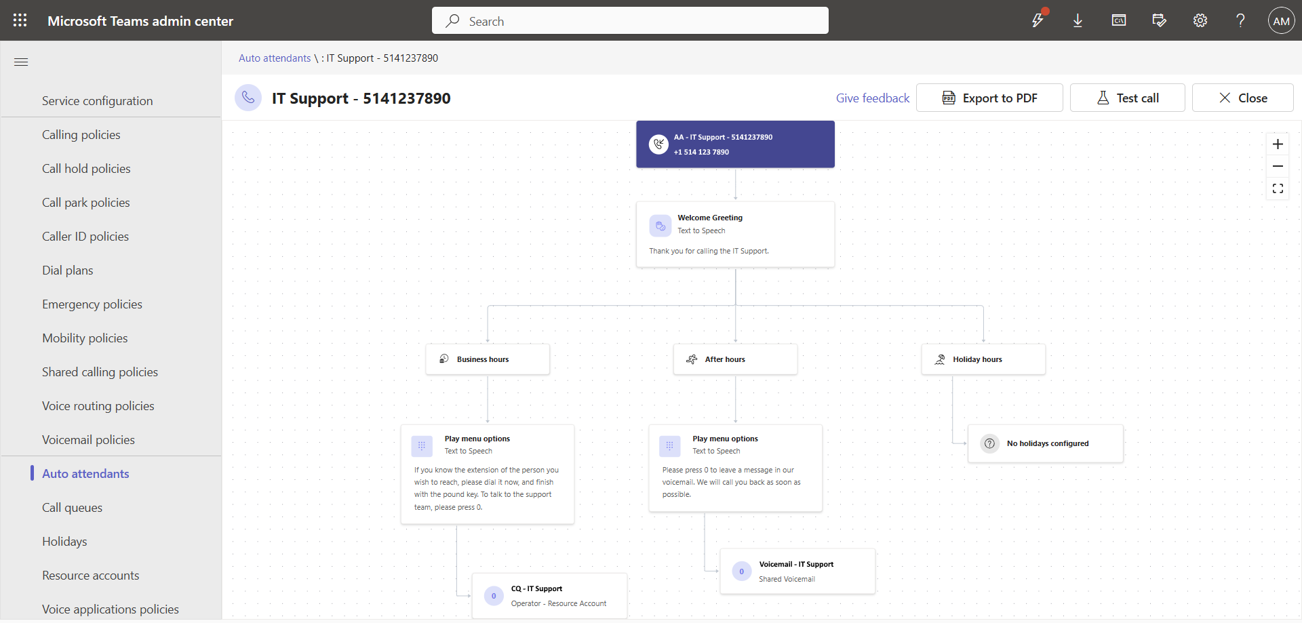Click the '+1 514 123 7890' phone number
Screen dimensions: 1302x623
point(701,152)
